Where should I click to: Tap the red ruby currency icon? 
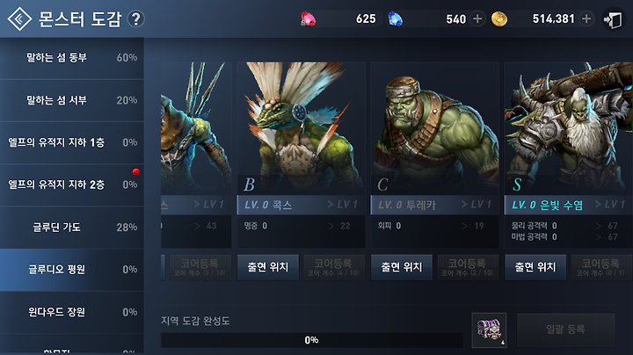tap(308, 19)
